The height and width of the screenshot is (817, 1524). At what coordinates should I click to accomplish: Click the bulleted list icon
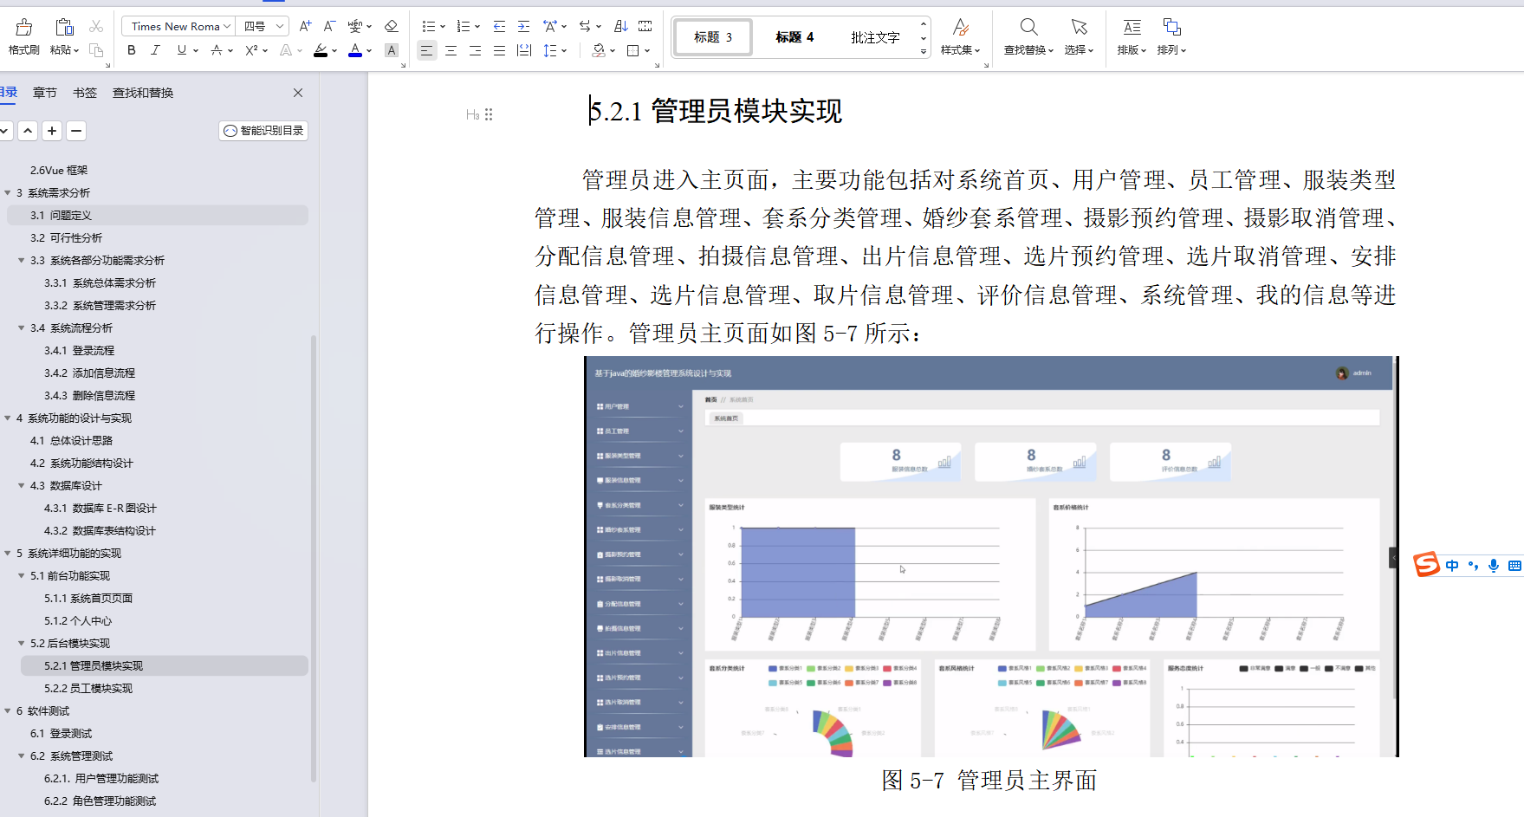click(x=428, y=27)
